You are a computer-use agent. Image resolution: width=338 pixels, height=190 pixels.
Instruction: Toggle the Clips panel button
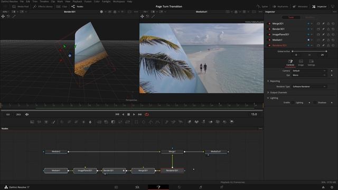[62, 6]
